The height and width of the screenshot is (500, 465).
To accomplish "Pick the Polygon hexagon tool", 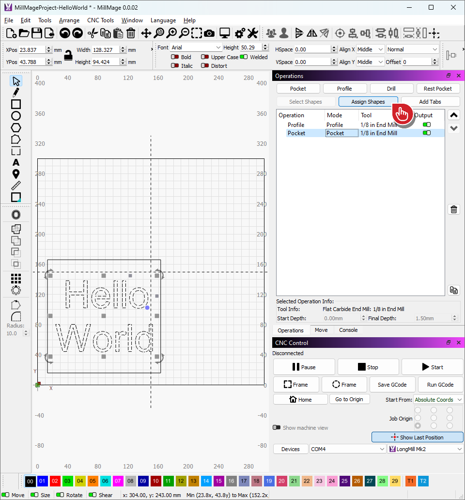I will tap(16, 127).
